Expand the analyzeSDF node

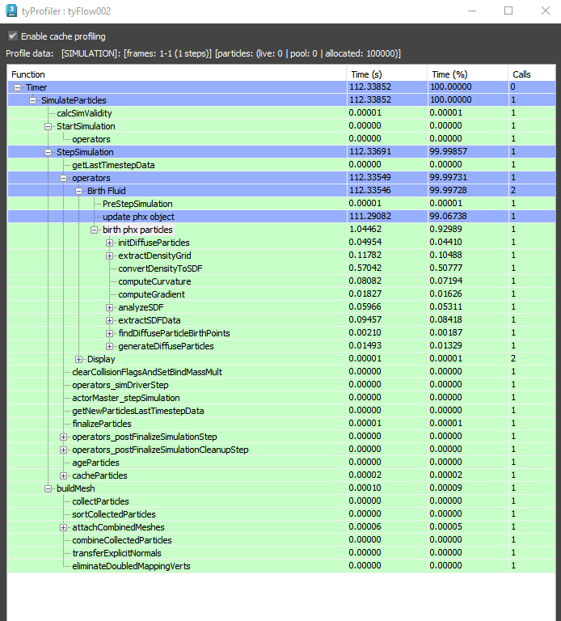coord(110,307)
